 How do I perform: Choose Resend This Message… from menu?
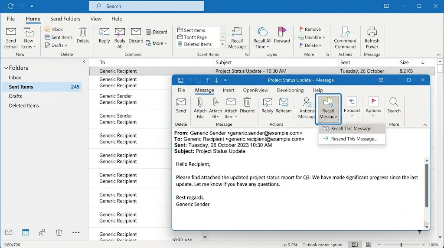pyautogui.click(x=352, y=139)
